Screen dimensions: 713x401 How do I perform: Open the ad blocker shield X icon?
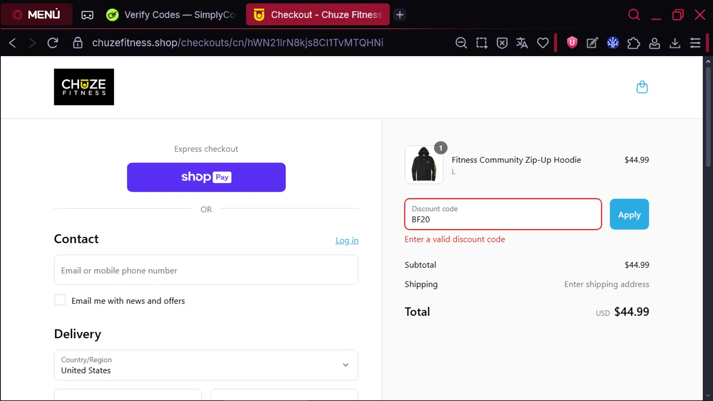502,43
